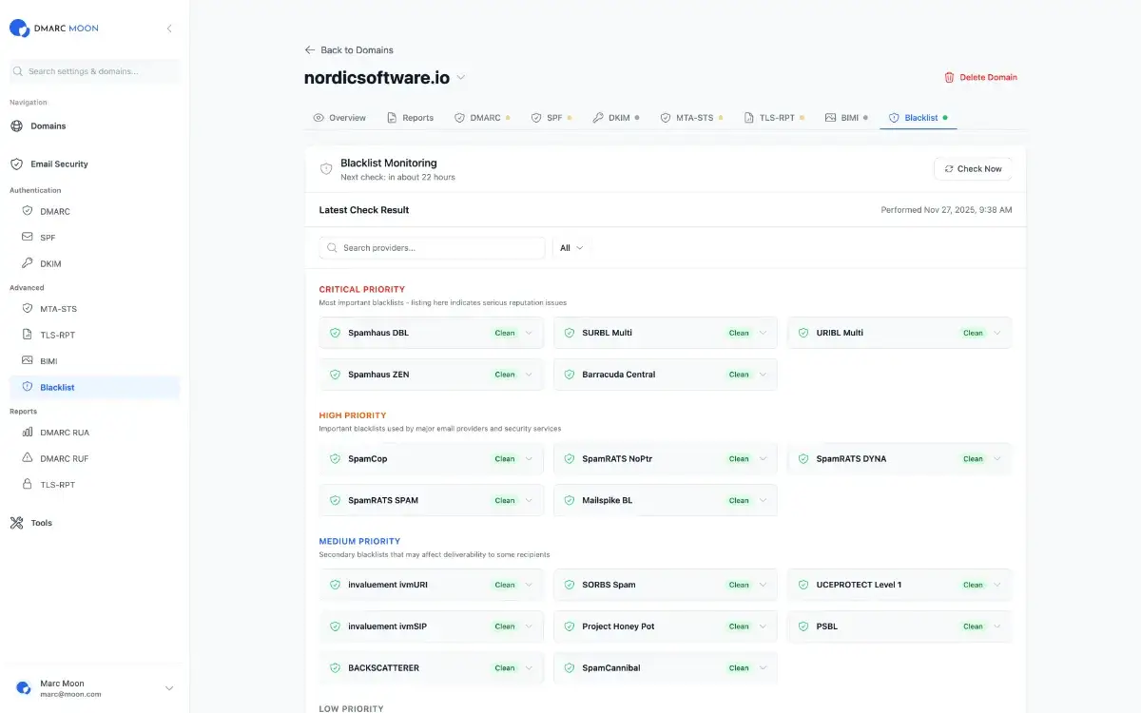Open TLS-RPT under Reports in sidebar

57,485
